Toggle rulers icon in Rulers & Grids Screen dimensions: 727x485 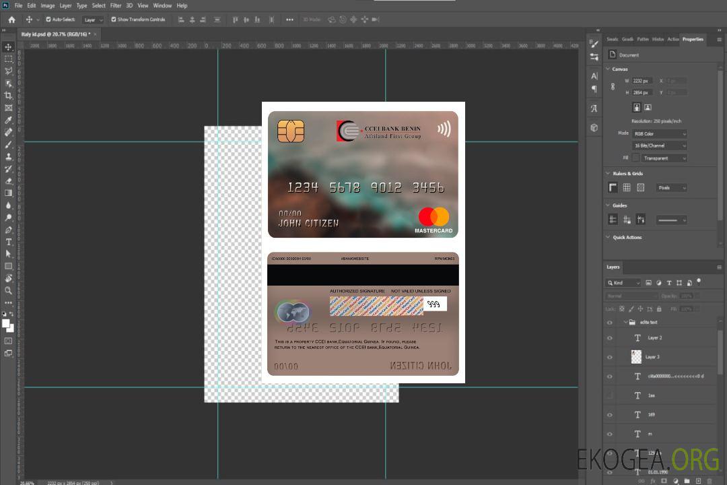pyautogui.click(x=613, y=187)
